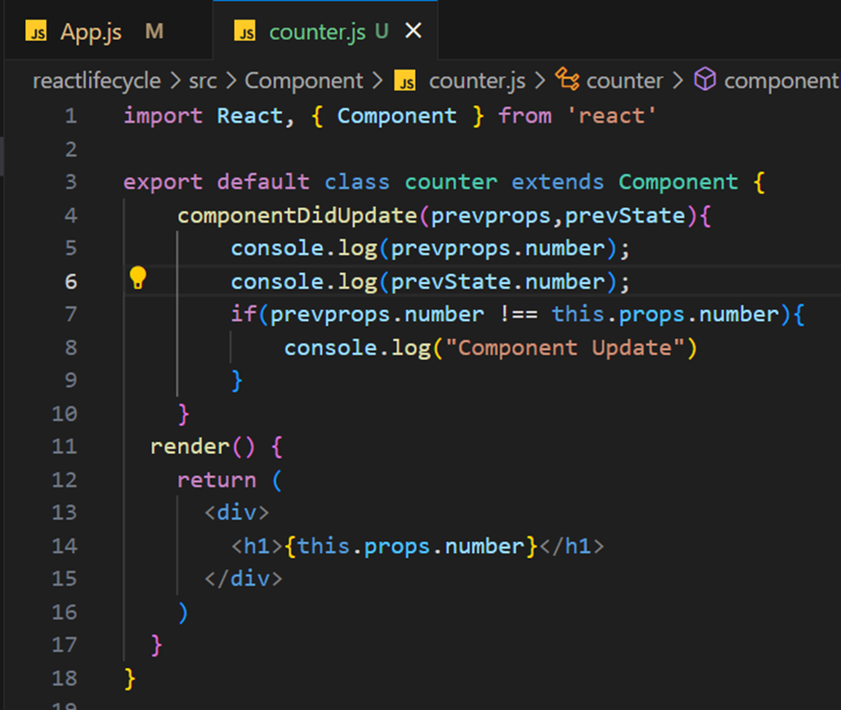Click the <h1> opening tag on line 14

[x=256, y=547]
